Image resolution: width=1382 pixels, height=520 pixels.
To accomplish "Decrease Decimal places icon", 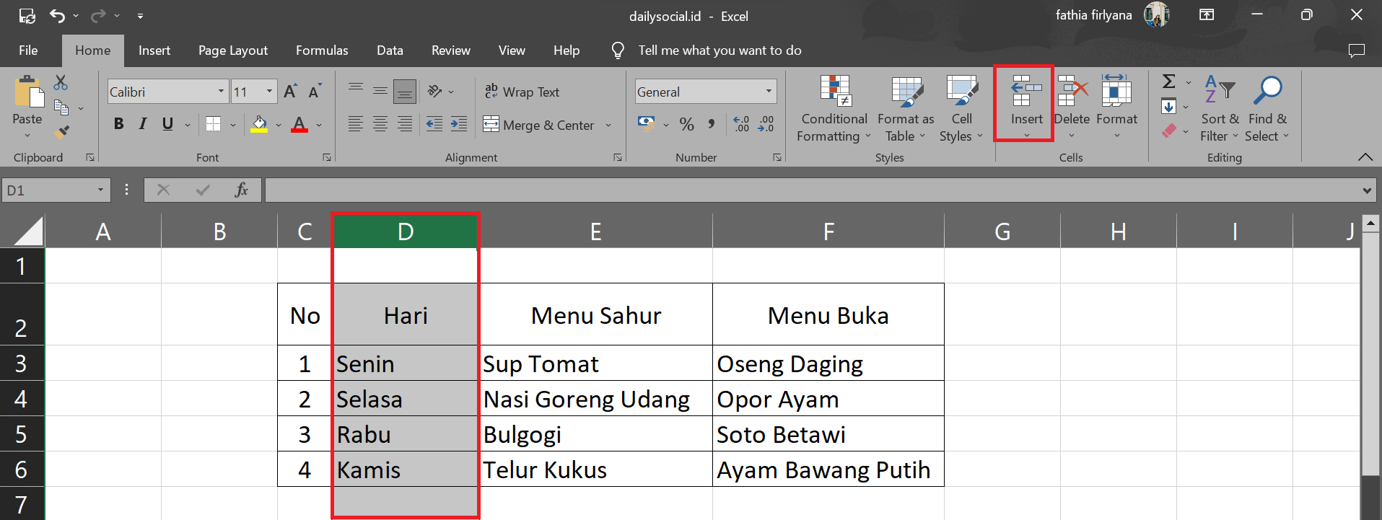I will (766, 124).
